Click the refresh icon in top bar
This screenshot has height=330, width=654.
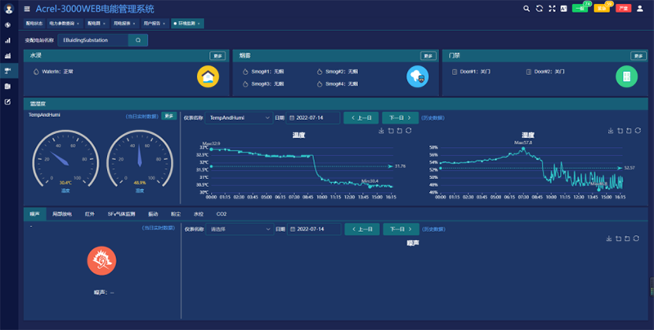click(x=540, y=8)
